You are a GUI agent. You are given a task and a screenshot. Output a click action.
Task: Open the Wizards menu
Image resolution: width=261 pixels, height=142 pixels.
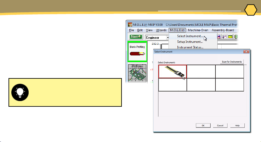[161, 30]
